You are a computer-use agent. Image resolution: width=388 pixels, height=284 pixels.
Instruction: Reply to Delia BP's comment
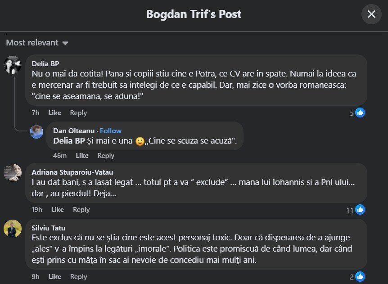(x=78, y=113)
